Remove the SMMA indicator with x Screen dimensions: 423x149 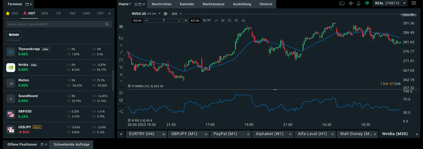click(x=133, y=86)
